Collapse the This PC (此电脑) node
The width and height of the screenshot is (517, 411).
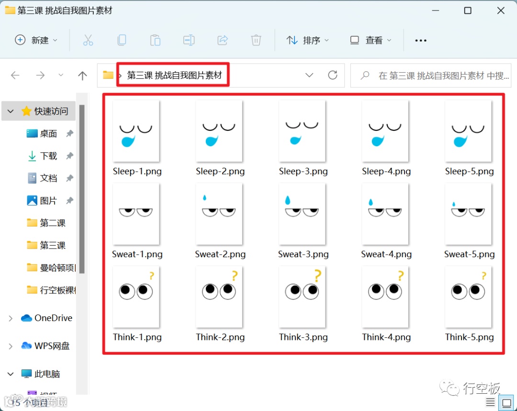point(11,374)
